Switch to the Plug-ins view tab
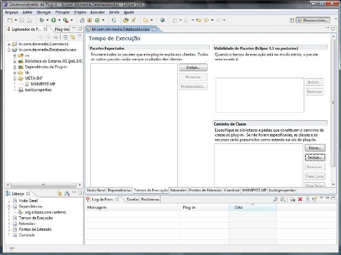 pos(62,29)
